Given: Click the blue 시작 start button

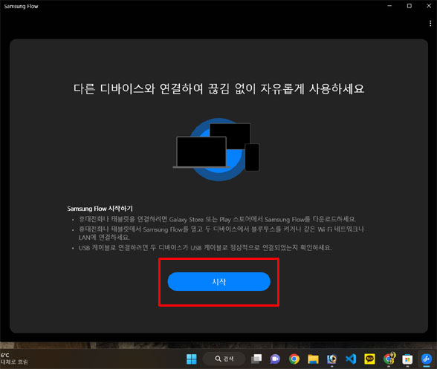Looking at the screenshot, I should [218, 281].
